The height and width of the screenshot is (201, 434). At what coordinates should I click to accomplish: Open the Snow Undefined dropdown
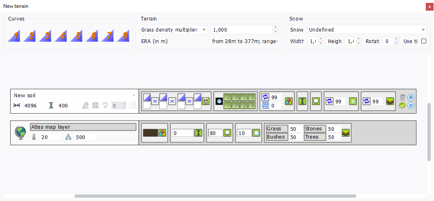coord(367,30)
